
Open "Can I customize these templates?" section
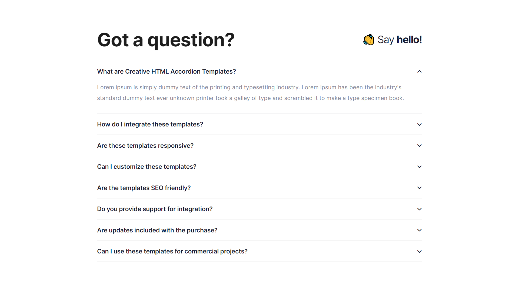coord(147,167)
